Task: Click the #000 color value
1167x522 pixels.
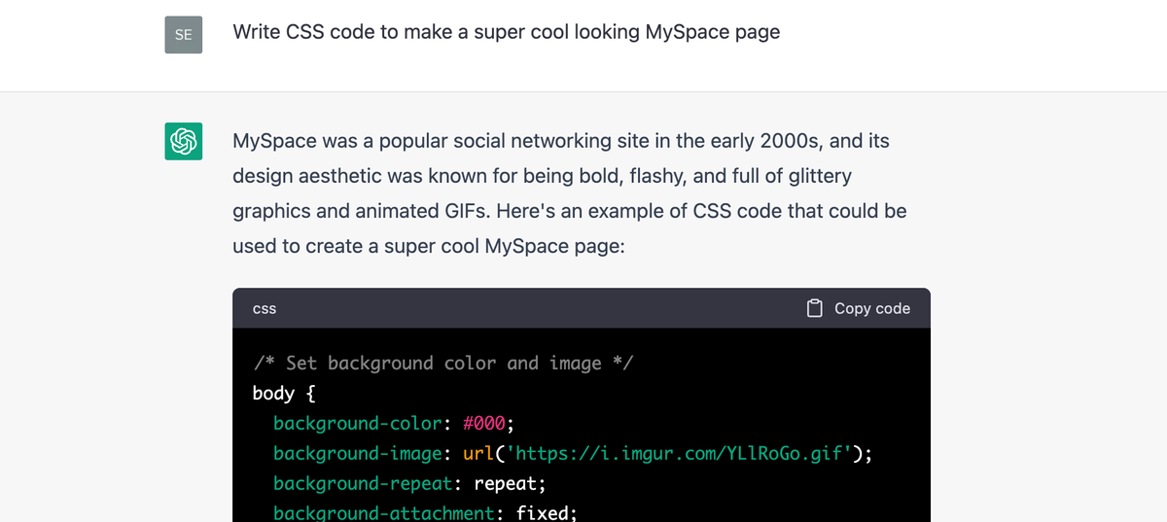Action: [485, 423]
